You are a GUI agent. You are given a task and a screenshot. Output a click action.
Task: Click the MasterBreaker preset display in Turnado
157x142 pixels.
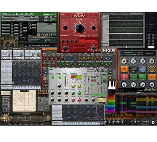click(129, 53)
